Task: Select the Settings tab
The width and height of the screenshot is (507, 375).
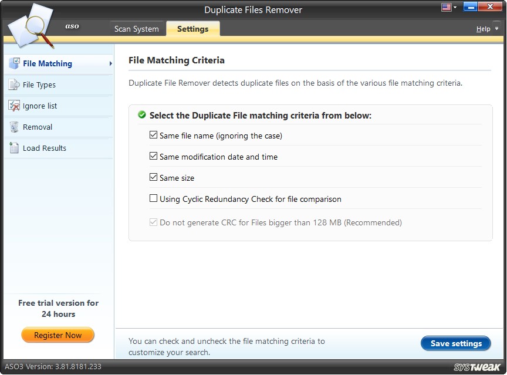Action: [192, 28]
